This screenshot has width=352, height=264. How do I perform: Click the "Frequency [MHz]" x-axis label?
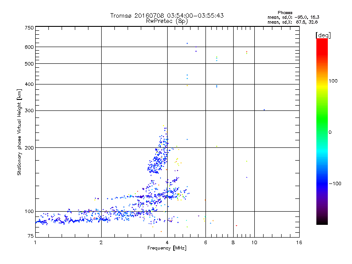coord(167,248)
